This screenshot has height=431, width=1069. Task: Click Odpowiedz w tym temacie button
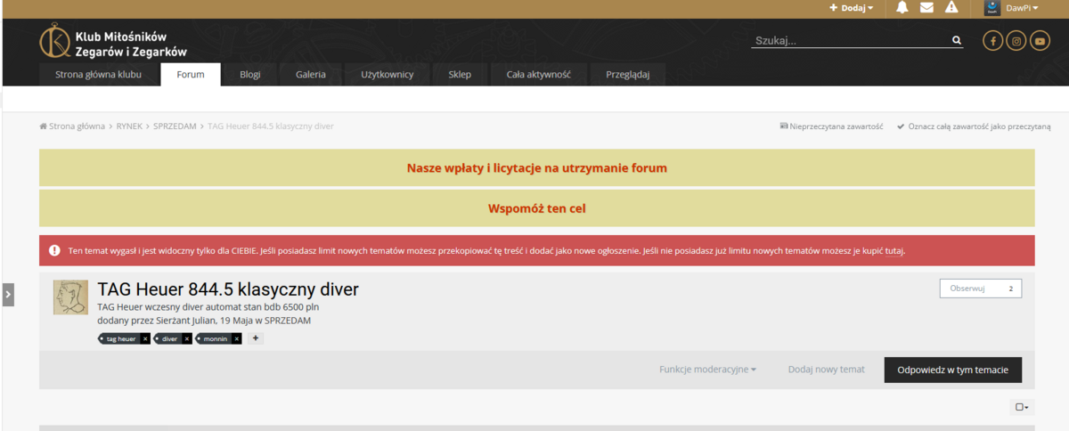pyautogui.click(x=952, y=370)
